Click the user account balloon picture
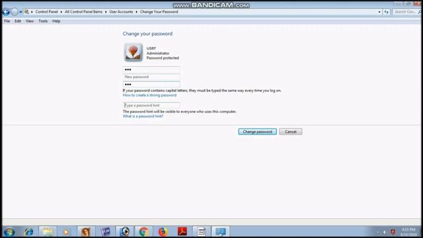Image resolution: width=423 pixels, height=238 pixels. (133, 52)
